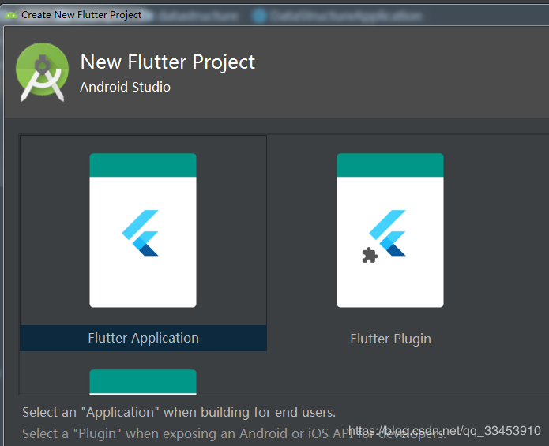Click the Android icon in title bar
This screenshot has height=446, width=549.
coord(11,15)
